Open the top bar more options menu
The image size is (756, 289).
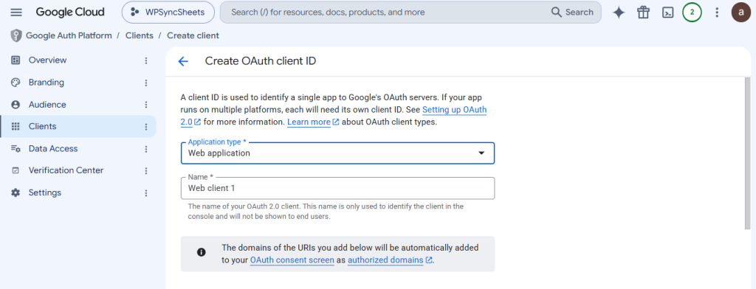point(717,13)
